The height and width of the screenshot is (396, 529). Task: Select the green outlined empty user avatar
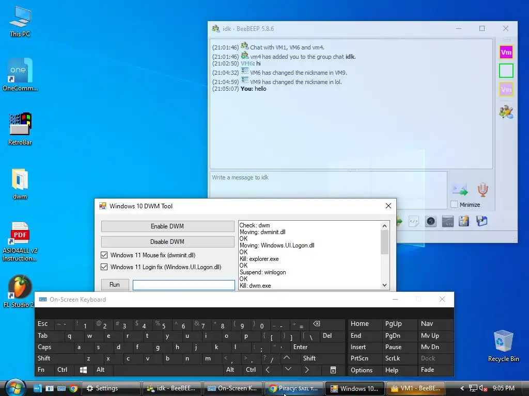click(506, 71)
